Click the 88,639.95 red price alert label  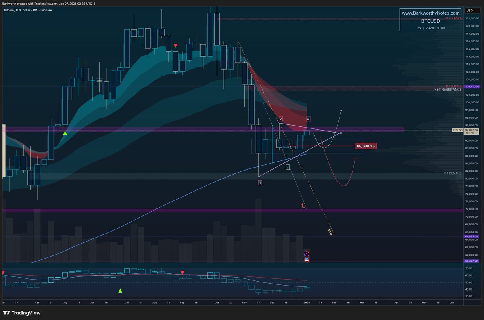(365, 146)
